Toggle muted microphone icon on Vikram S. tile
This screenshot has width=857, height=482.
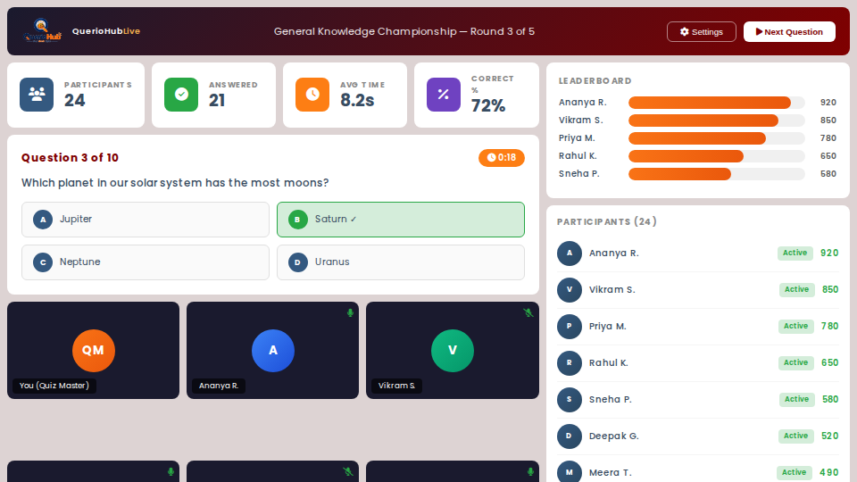(528, 313)
